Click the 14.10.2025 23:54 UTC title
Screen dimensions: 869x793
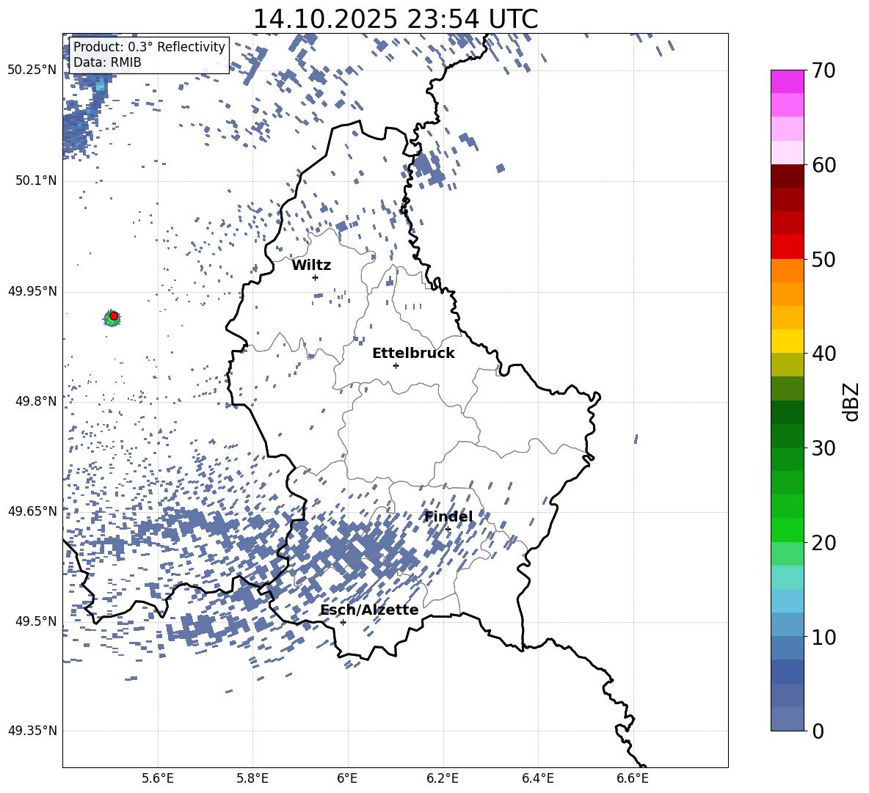[395, 19]
